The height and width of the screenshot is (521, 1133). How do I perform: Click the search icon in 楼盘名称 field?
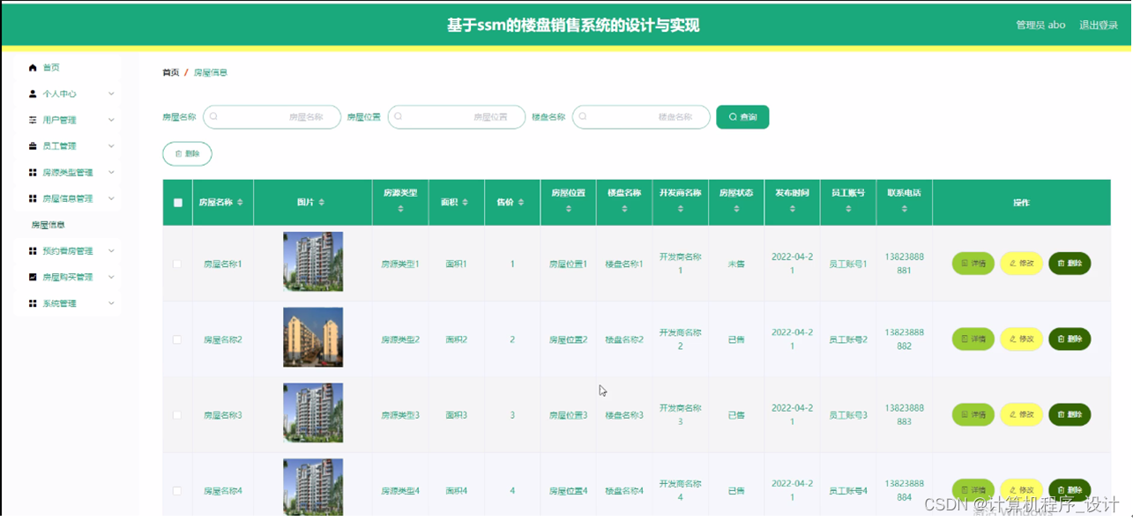click(583, 116)
